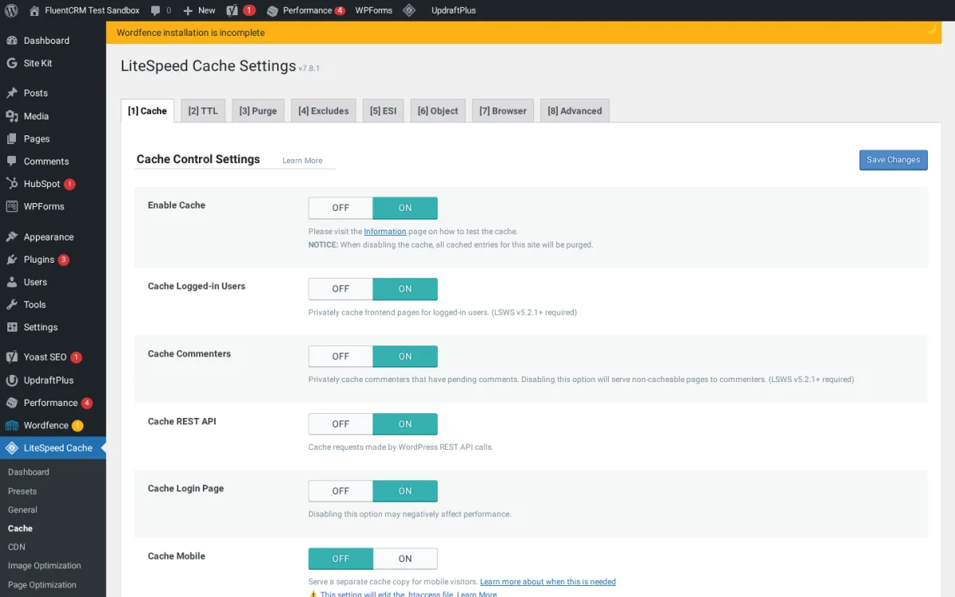Click the Settings sliders icon in sidebar

12,327
